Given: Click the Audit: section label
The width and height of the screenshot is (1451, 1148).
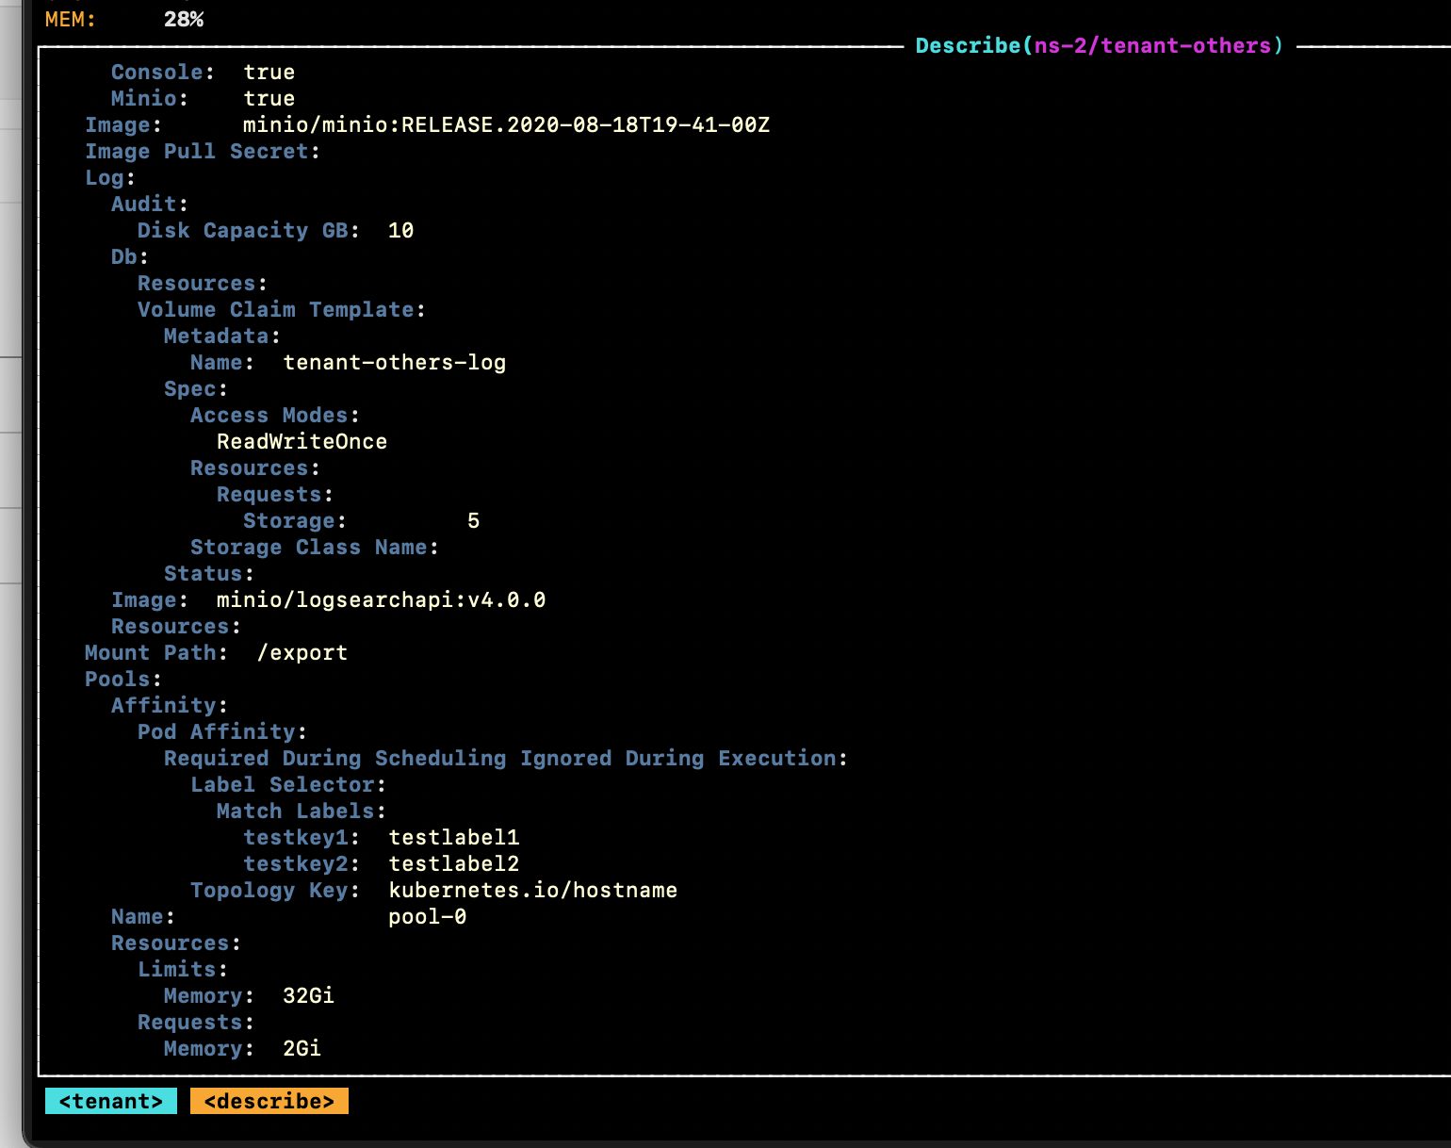Looking at the screenshot, I should coord(150,204).
